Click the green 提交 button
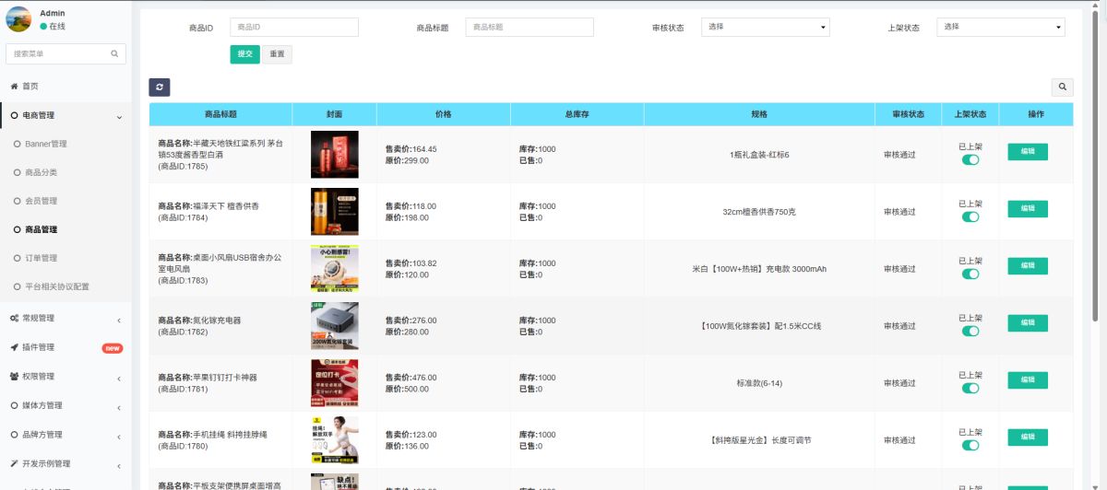 point(244,54)
